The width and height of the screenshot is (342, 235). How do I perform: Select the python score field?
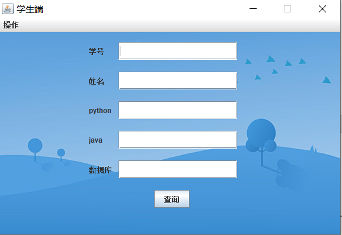pyautogui.click(x=178, y=110)
